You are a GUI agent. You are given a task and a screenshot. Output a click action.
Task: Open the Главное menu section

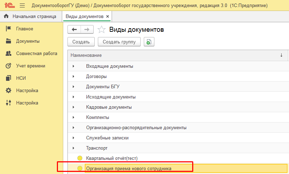[25, 29]
